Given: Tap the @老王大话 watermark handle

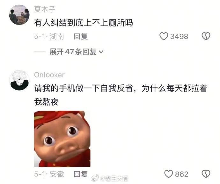Looking at the screenshot, I should (x=114, y=179).
